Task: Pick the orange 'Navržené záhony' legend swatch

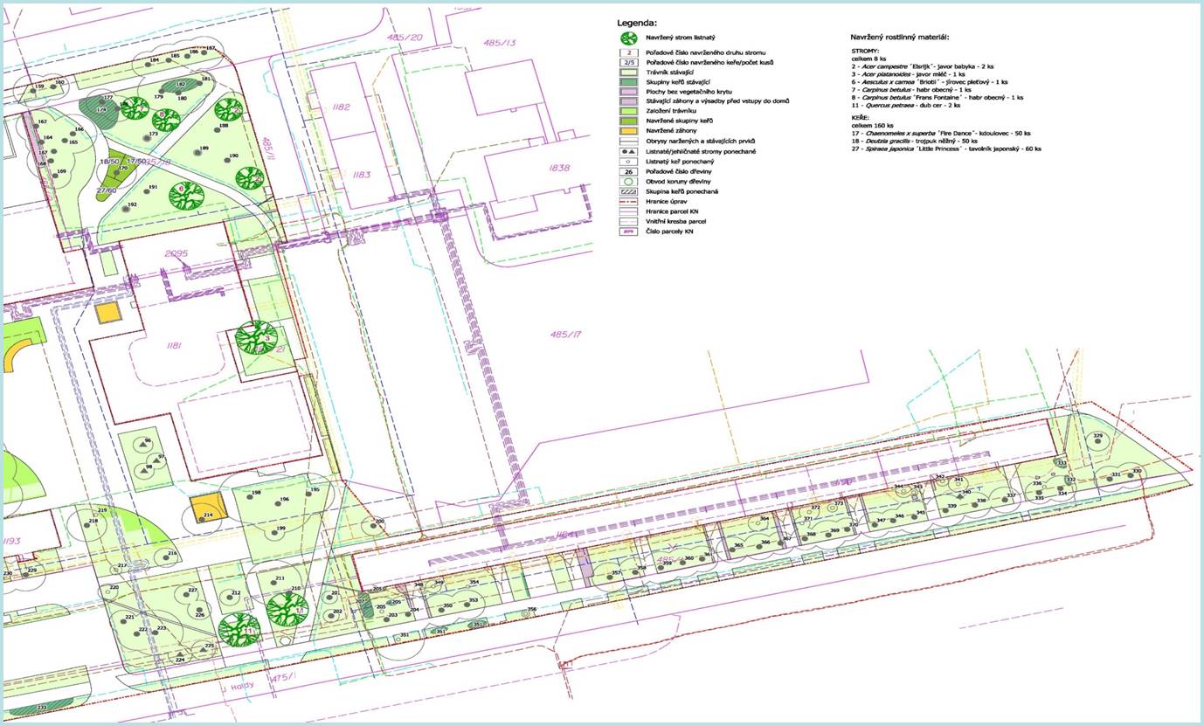Action: [627, 130]
